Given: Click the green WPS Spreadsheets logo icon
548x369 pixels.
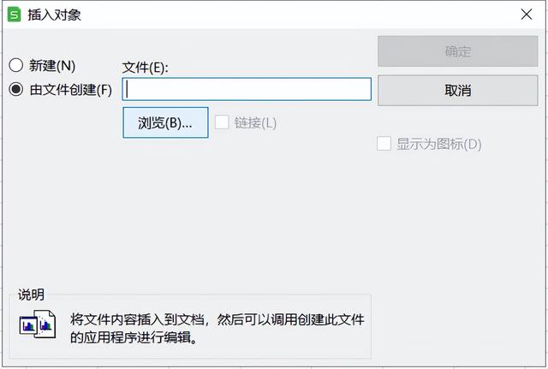Looking at the screenshot, I should coord(15,15).
